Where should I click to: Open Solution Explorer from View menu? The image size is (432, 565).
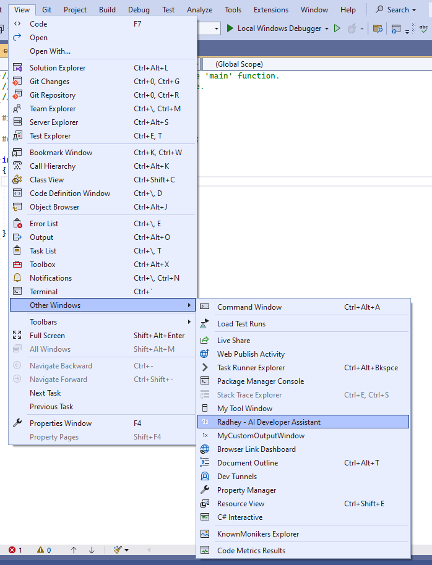point(103,68)
